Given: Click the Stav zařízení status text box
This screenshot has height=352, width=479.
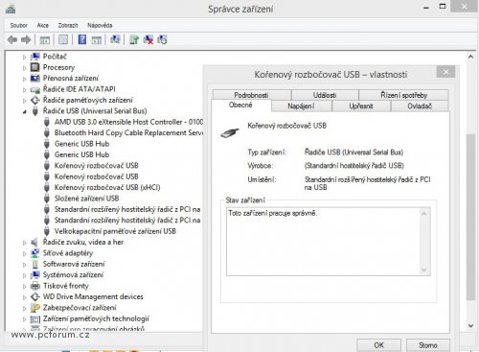Looking at the screenshot, I should pos(329,242).
